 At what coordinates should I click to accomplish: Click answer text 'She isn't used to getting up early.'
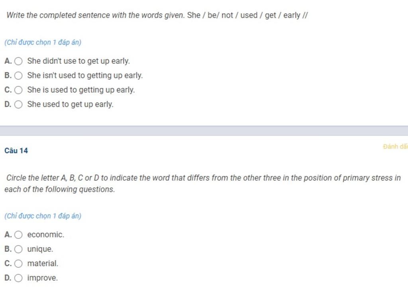coord(85,75)
